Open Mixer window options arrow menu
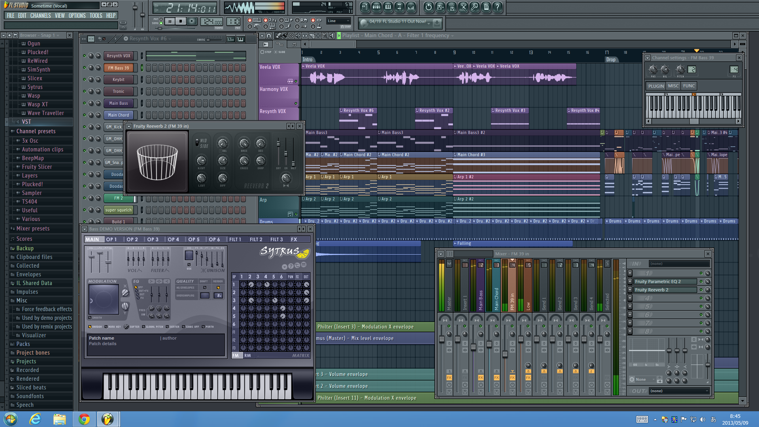This screenshot has width=759, height=427. pyautogui.click(x=441, y=254)
